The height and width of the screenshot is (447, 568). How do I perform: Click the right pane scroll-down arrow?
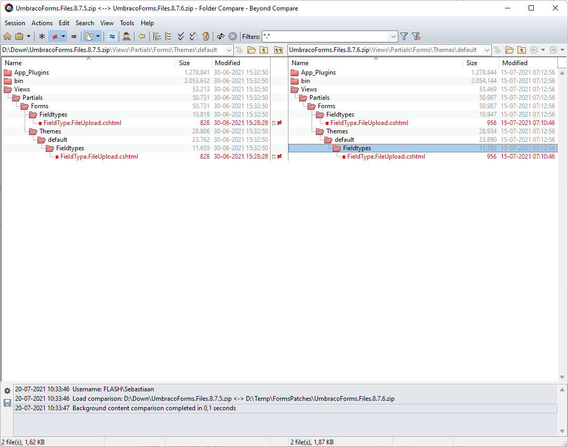[562, 377]
